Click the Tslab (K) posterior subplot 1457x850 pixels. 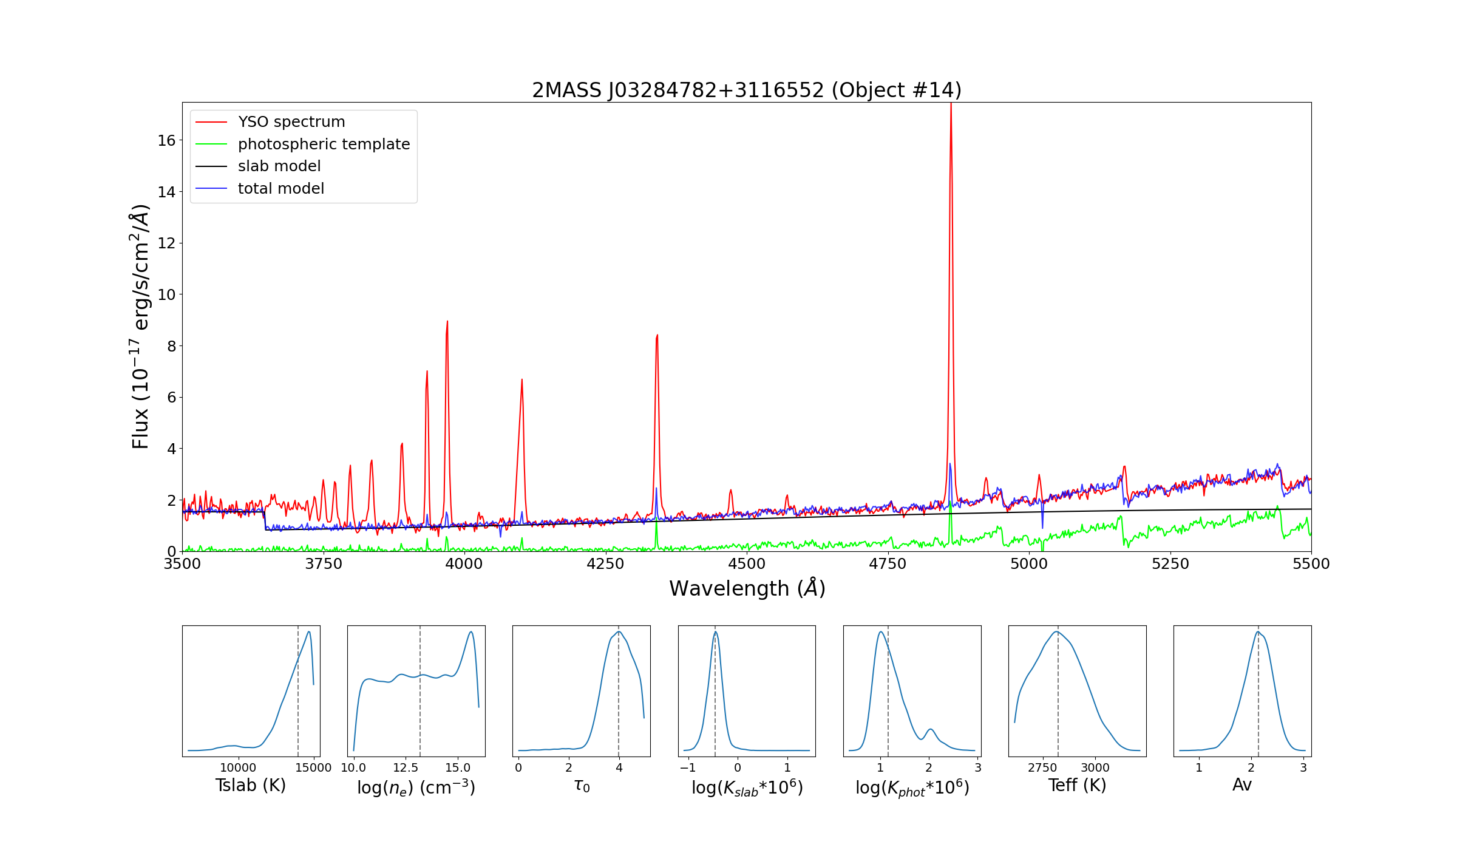[251, 691]
